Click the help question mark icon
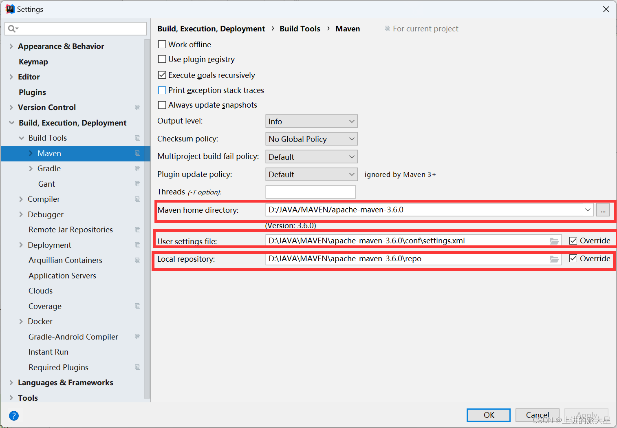Screen dimensions: 617x428 (13, 416)
